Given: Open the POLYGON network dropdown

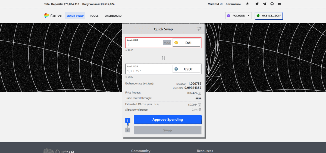Looking at the screenshot, I should (239, 16).
